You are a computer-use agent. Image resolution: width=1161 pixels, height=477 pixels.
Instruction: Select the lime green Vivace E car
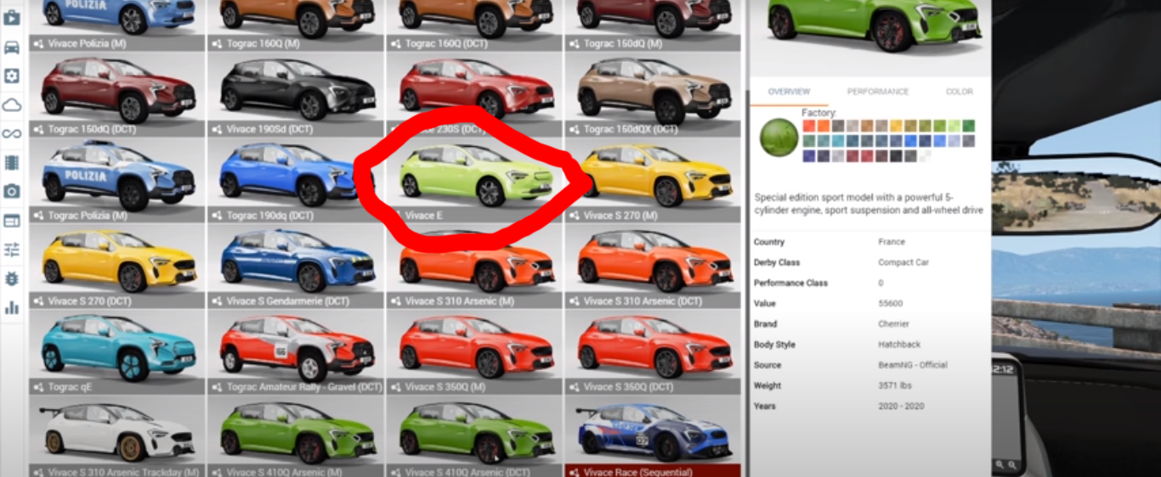473,181
